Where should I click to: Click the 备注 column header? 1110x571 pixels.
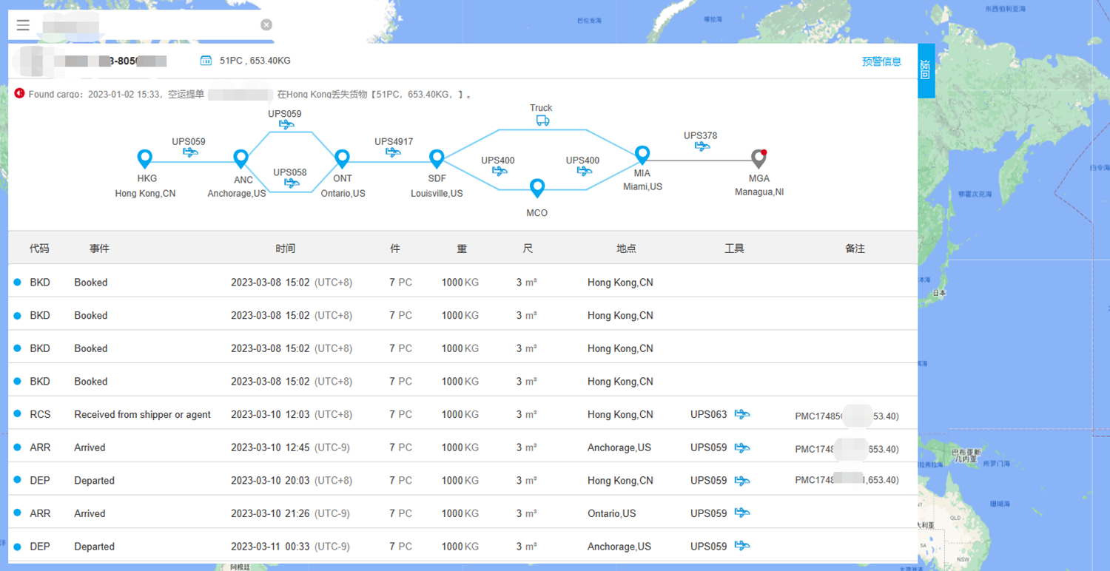[x=855, y=249]
